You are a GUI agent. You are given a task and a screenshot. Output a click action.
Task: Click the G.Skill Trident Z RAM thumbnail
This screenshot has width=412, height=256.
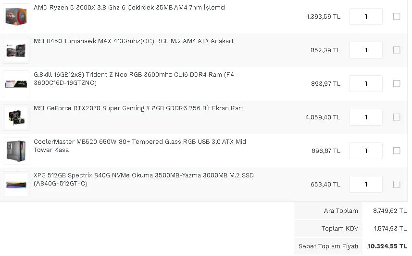(x=16, y=84)
